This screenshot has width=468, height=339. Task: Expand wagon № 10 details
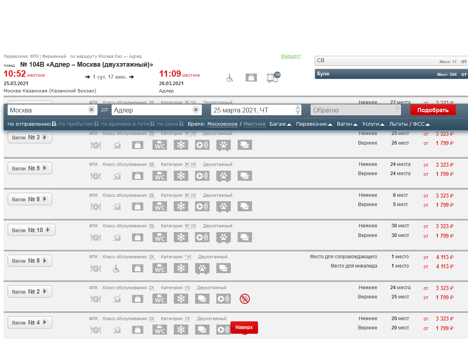[x=31, y=230]
